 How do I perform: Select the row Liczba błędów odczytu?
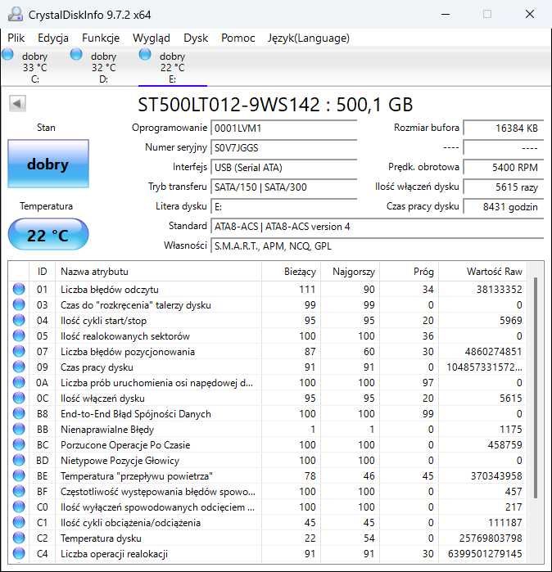coord(268,290)
